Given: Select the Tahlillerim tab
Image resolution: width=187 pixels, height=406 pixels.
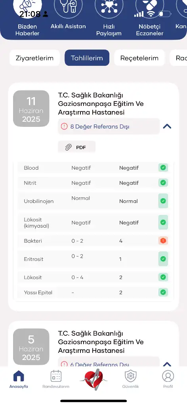Looking at the screenshot, I should click(x=87, y=58).
